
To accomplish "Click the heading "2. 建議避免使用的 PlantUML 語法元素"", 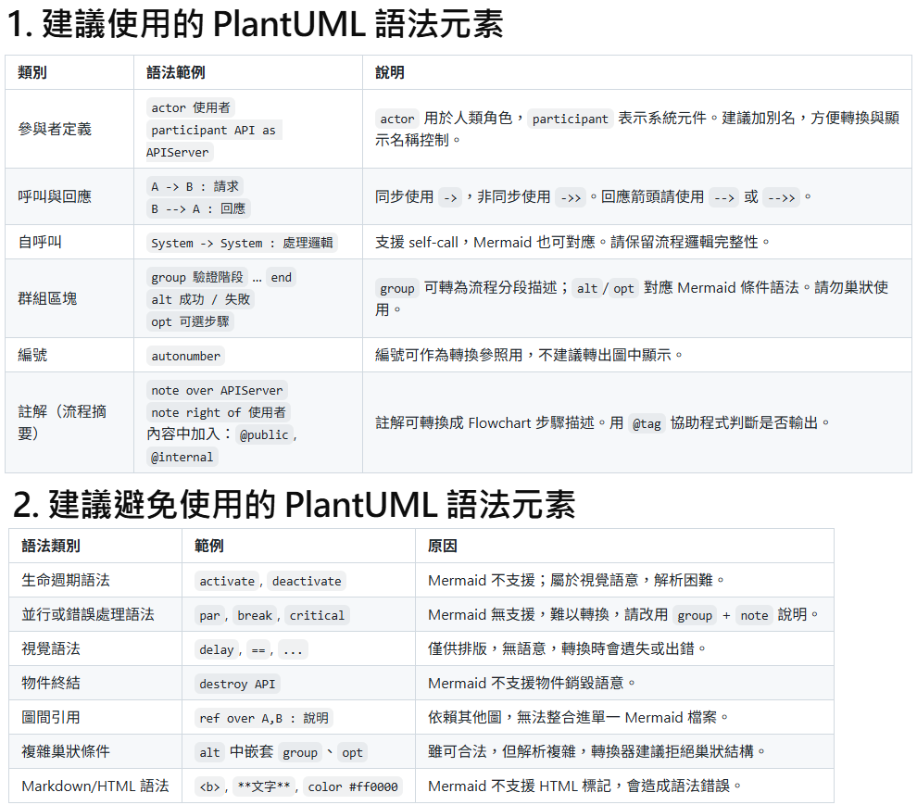I will coord(295,505).
